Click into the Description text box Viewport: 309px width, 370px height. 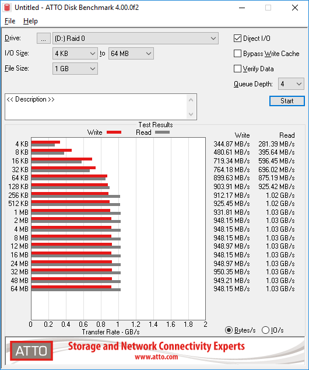click(x=96, y=107)
